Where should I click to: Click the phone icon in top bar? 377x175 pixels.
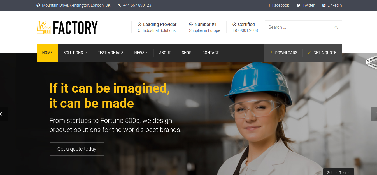pyautogui.click(x=120, y=5)
